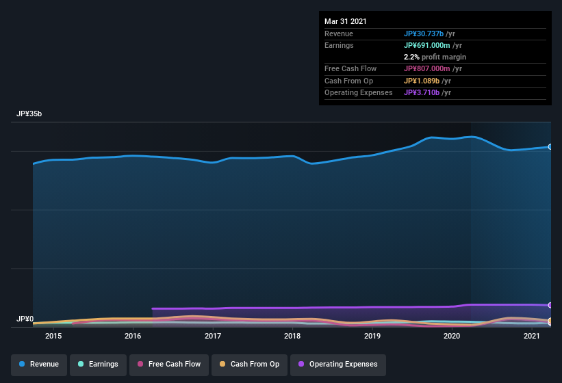Click the Earnings label in tooltip
This screenshot has height=383, width=562.
coord(339,45)
